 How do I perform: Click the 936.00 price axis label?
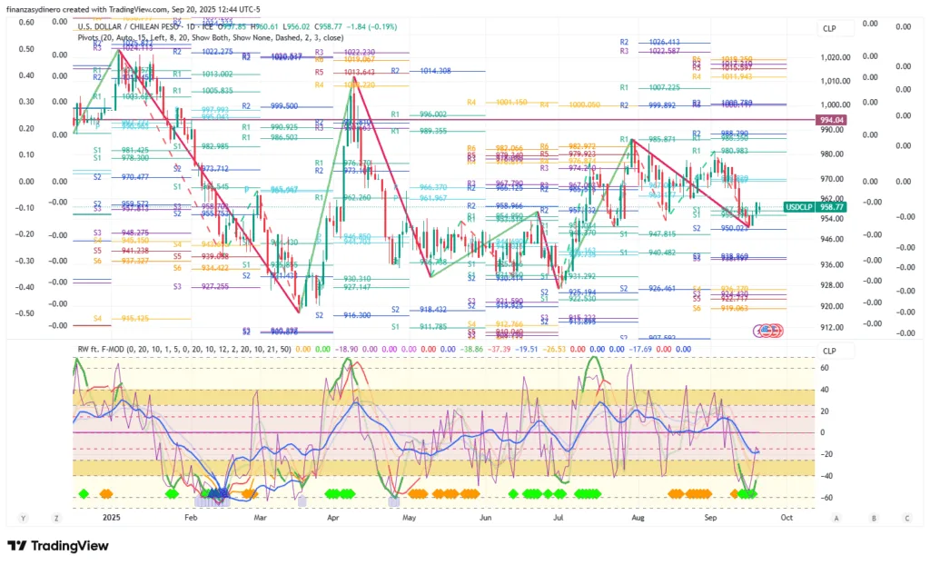point(832,264)
